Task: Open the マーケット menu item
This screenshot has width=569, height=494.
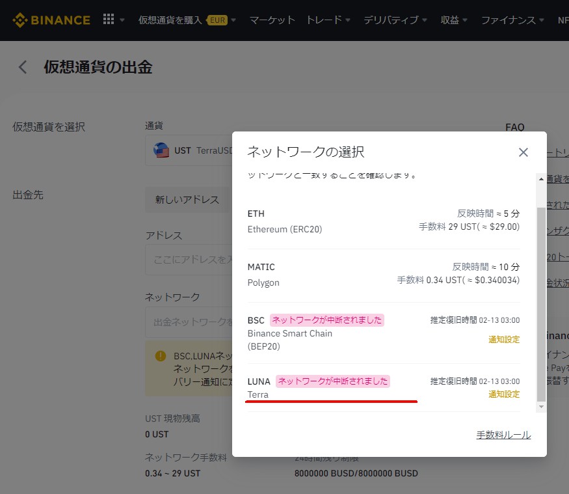Action: point(272,20)
